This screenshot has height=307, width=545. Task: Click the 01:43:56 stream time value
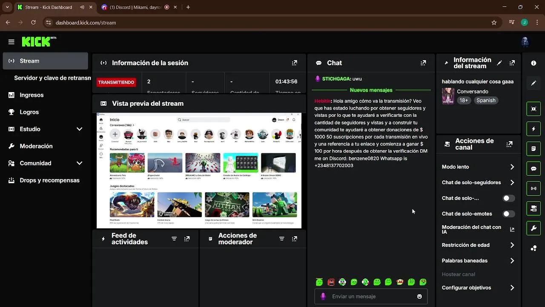(x=286, y=81)
